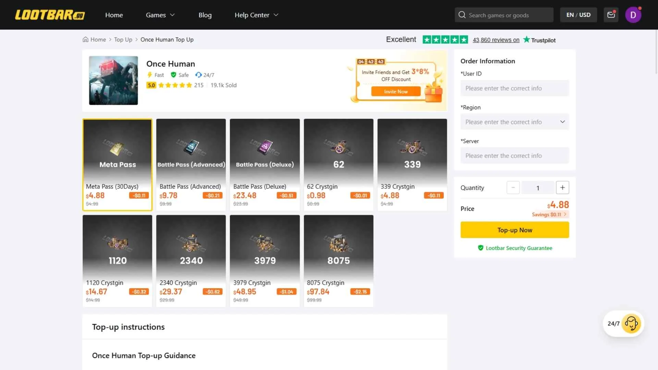The image size is (658, 370).
Task: Click the Invite Now button
Action: click(x=395, y=91)
